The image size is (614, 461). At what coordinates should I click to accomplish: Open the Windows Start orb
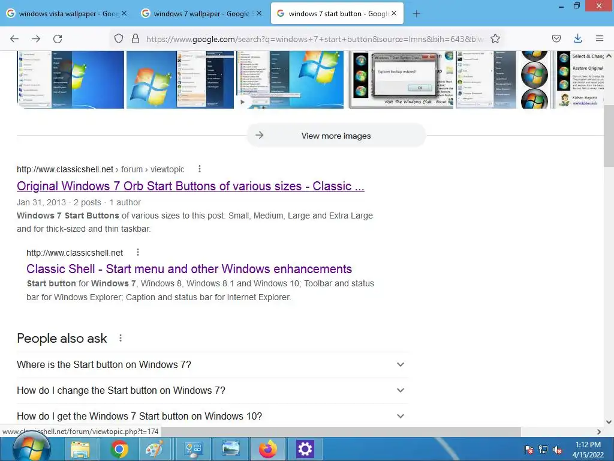31,448
